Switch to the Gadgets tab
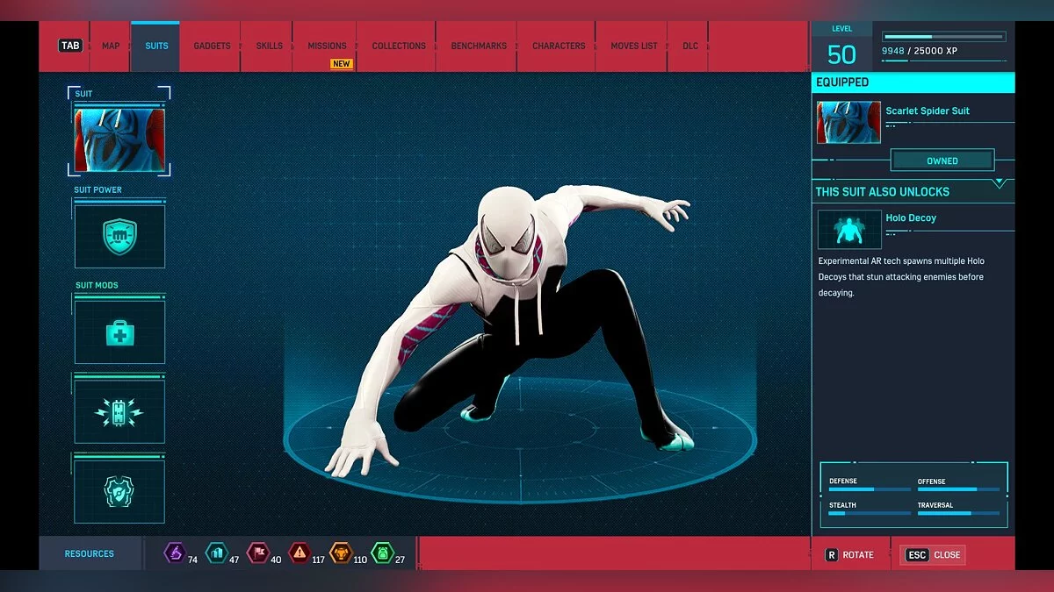This screenshot has width=1054, height=592. point(212,46)
